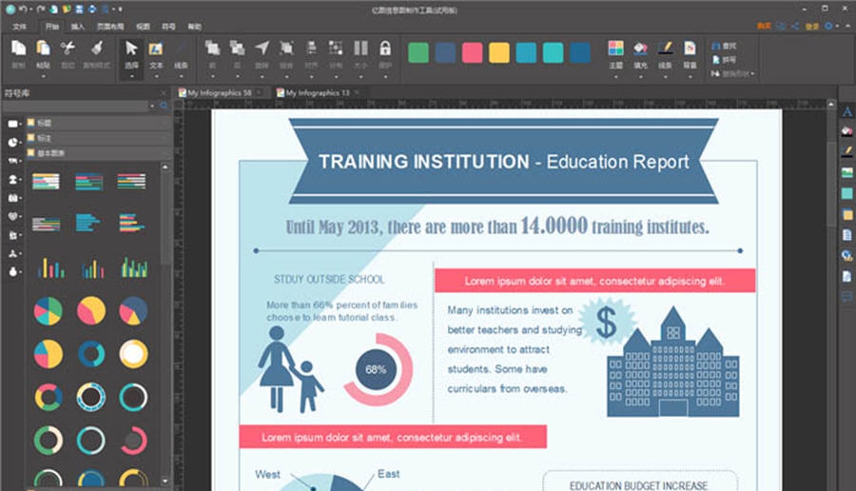856x491 pixels.
Task: Select the TRAINING INSTITUTION banner title
Action: point(503,162)
